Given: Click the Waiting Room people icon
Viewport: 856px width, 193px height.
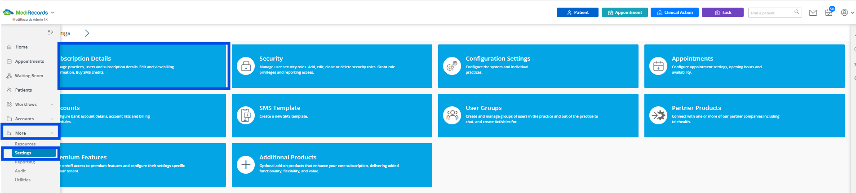Looking at the screenshot, I should tap(9, 75).
